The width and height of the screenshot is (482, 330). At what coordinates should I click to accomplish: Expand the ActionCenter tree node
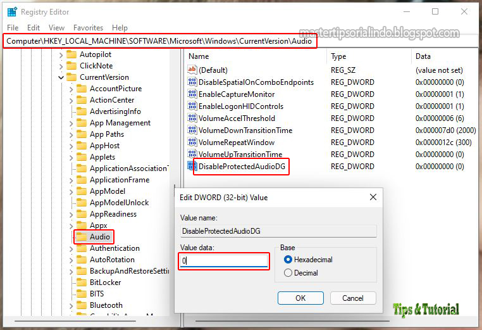pos(71,101)
